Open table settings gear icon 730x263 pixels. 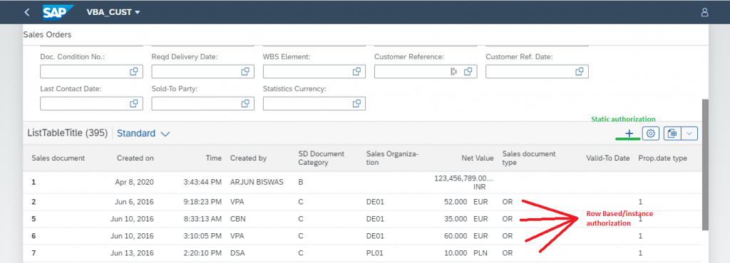pyautogui.click(x=651, y=134)
